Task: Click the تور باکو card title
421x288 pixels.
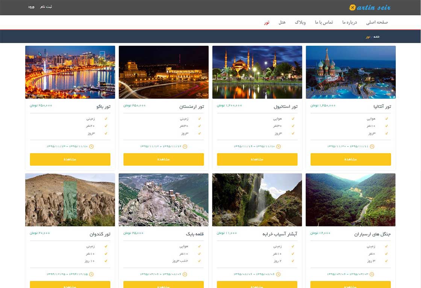Action: coord(103,106)
